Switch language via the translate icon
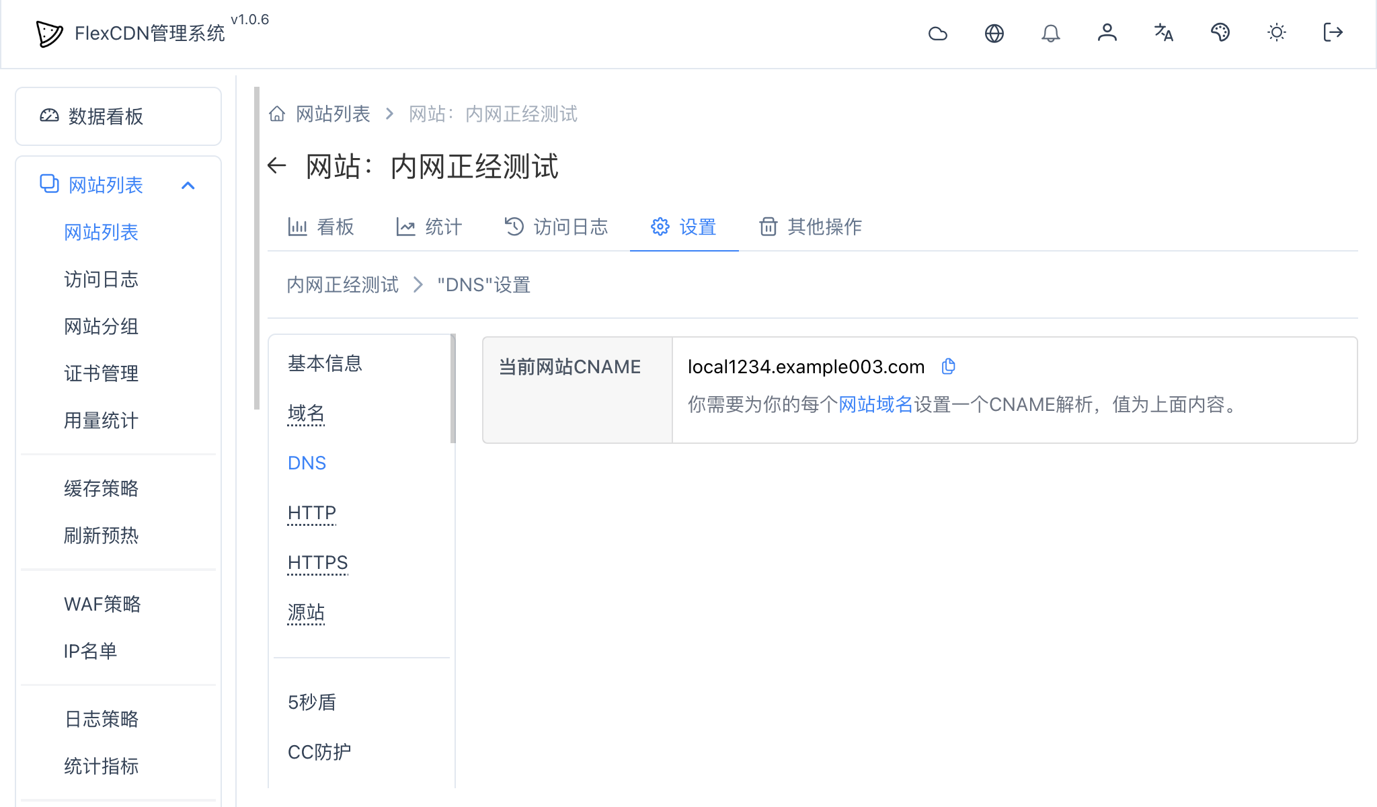The width and height of the screenshot is (1377, 807). tap(1164, 32)
